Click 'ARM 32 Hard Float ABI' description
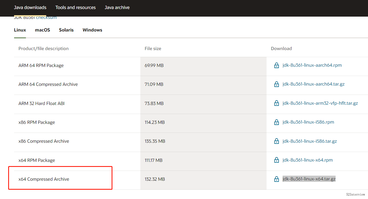 point(41,103)
